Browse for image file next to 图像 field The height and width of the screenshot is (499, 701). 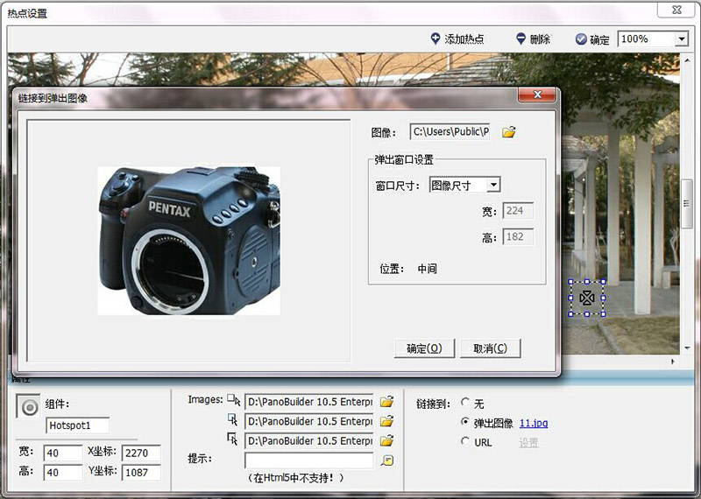pyautogui.click(x=509, y=132)
